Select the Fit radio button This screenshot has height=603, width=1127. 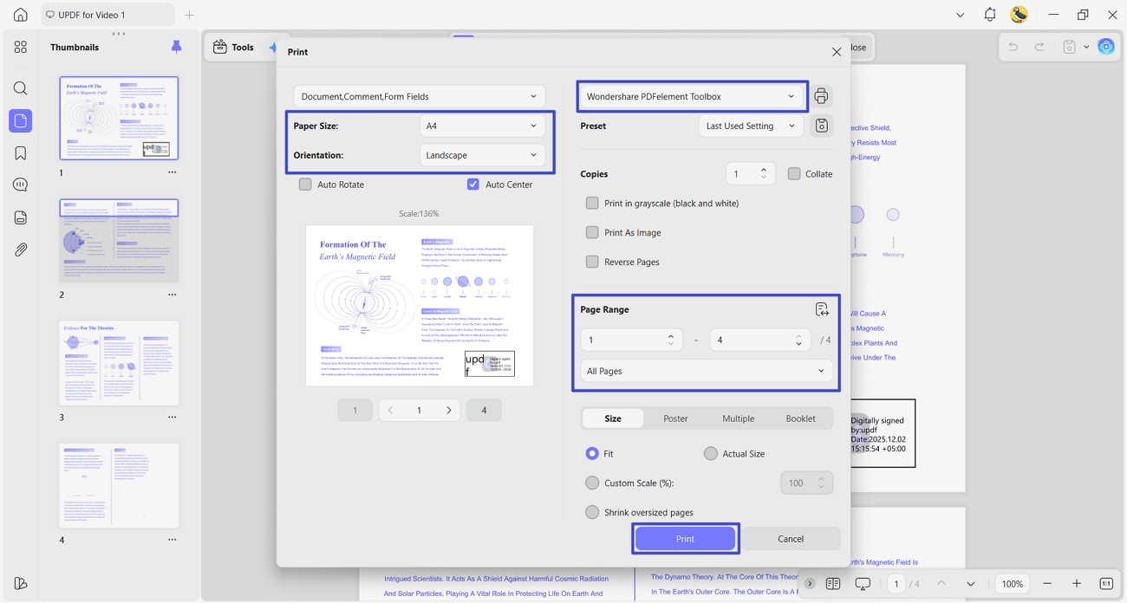[592, 453]
